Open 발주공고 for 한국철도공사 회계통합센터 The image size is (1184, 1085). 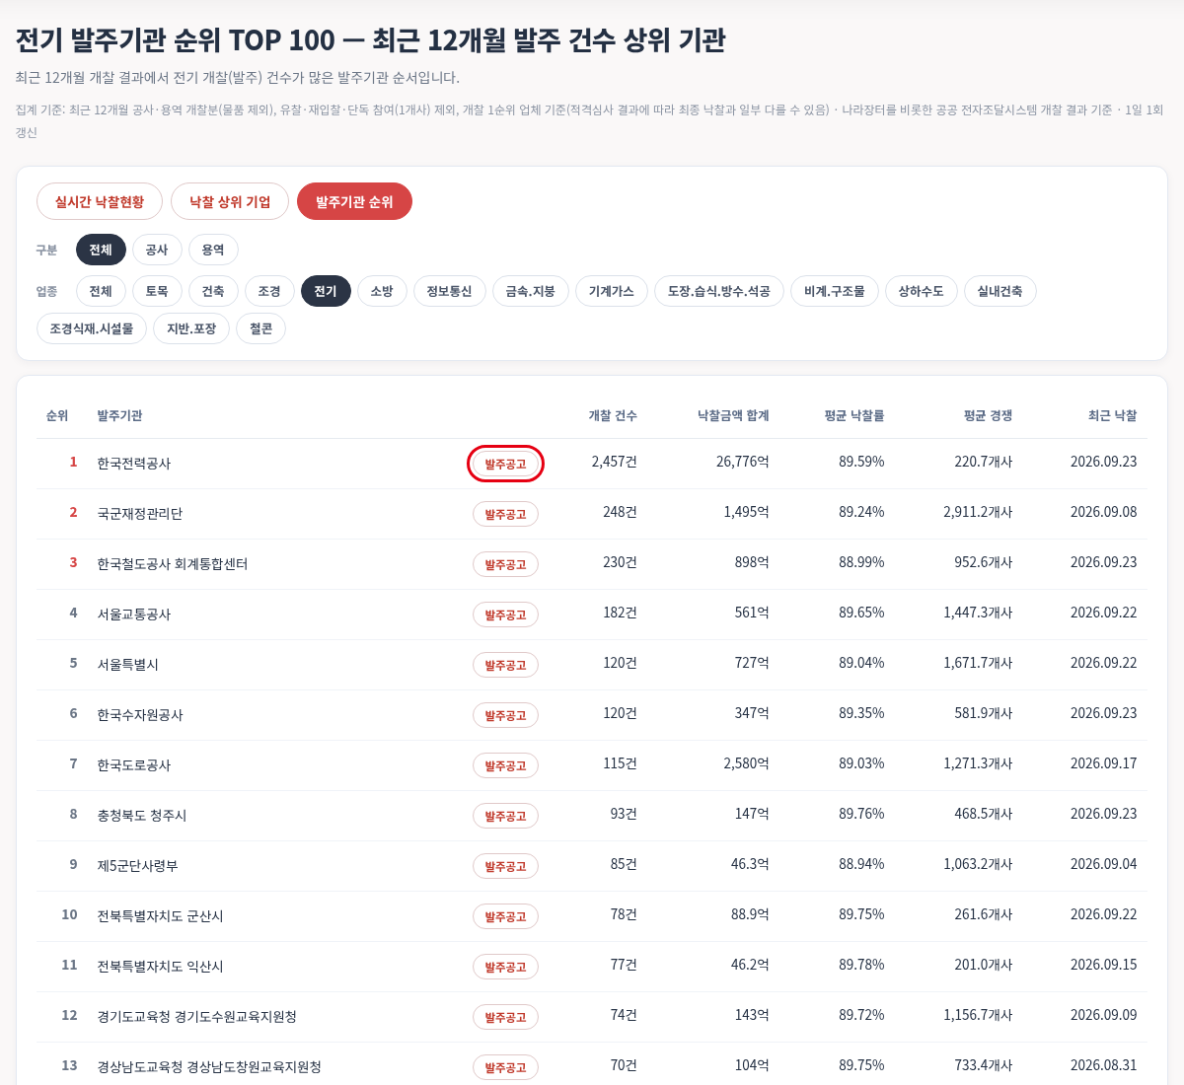click(x=505, y=564)
